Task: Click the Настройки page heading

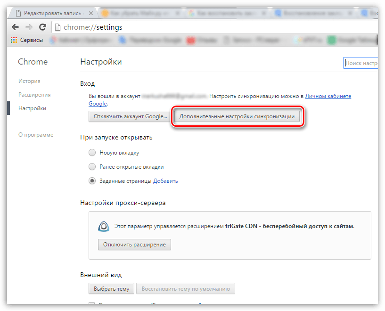Action: pos(101,62)
